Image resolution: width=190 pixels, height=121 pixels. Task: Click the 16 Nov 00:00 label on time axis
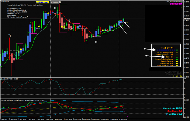pos(123,119)
